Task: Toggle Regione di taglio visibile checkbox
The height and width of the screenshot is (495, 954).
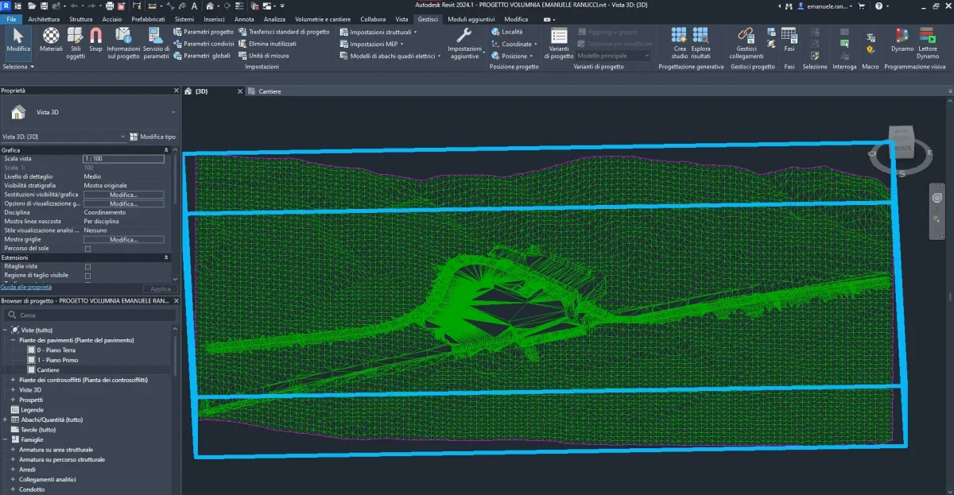Action: [x=87, y=275]
